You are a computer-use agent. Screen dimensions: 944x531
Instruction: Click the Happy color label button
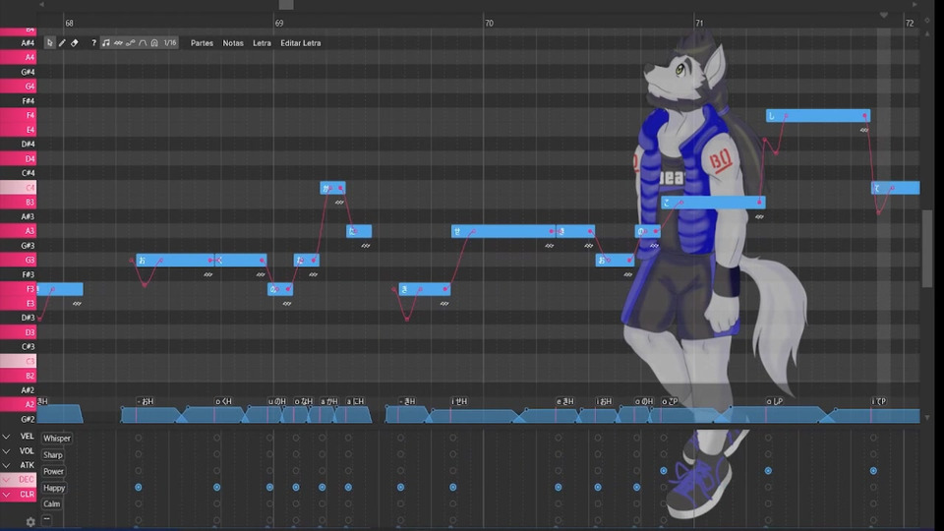click(54, 488)
